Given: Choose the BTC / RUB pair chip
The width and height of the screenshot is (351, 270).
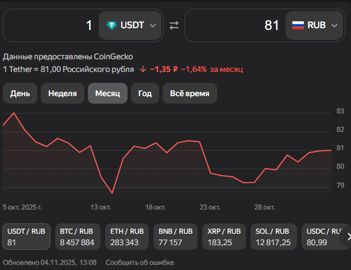Looking at the screenshot, I should click(78, 237).
